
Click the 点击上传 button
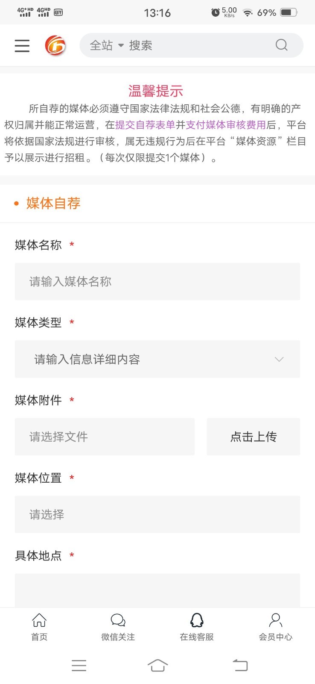pos(253,436)
